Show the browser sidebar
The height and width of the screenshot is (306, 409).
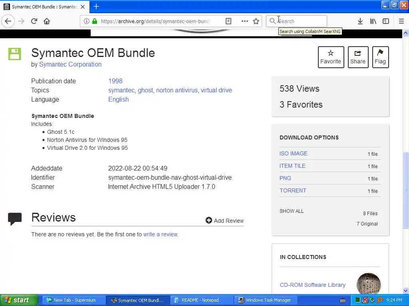(x=386, y=21)
